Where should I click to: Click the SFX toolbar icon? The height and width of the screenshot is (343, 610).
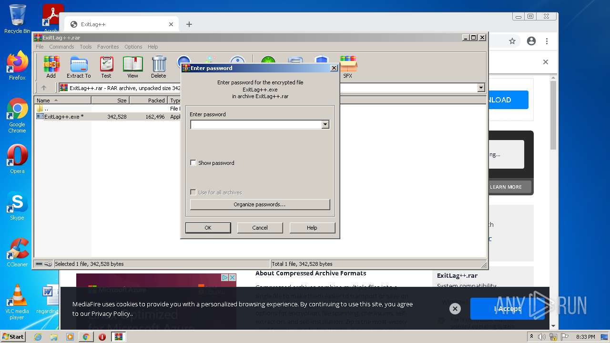(x=348, y=67)
